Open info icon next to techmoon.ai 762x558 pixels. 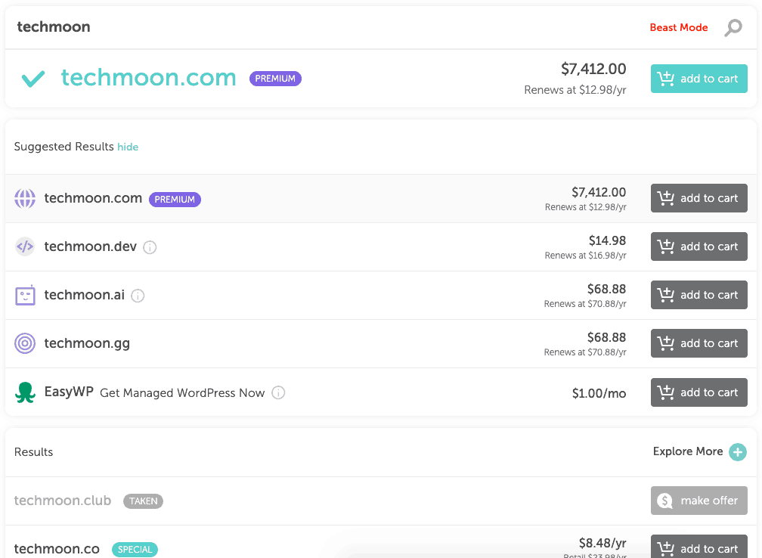point(138,296)
